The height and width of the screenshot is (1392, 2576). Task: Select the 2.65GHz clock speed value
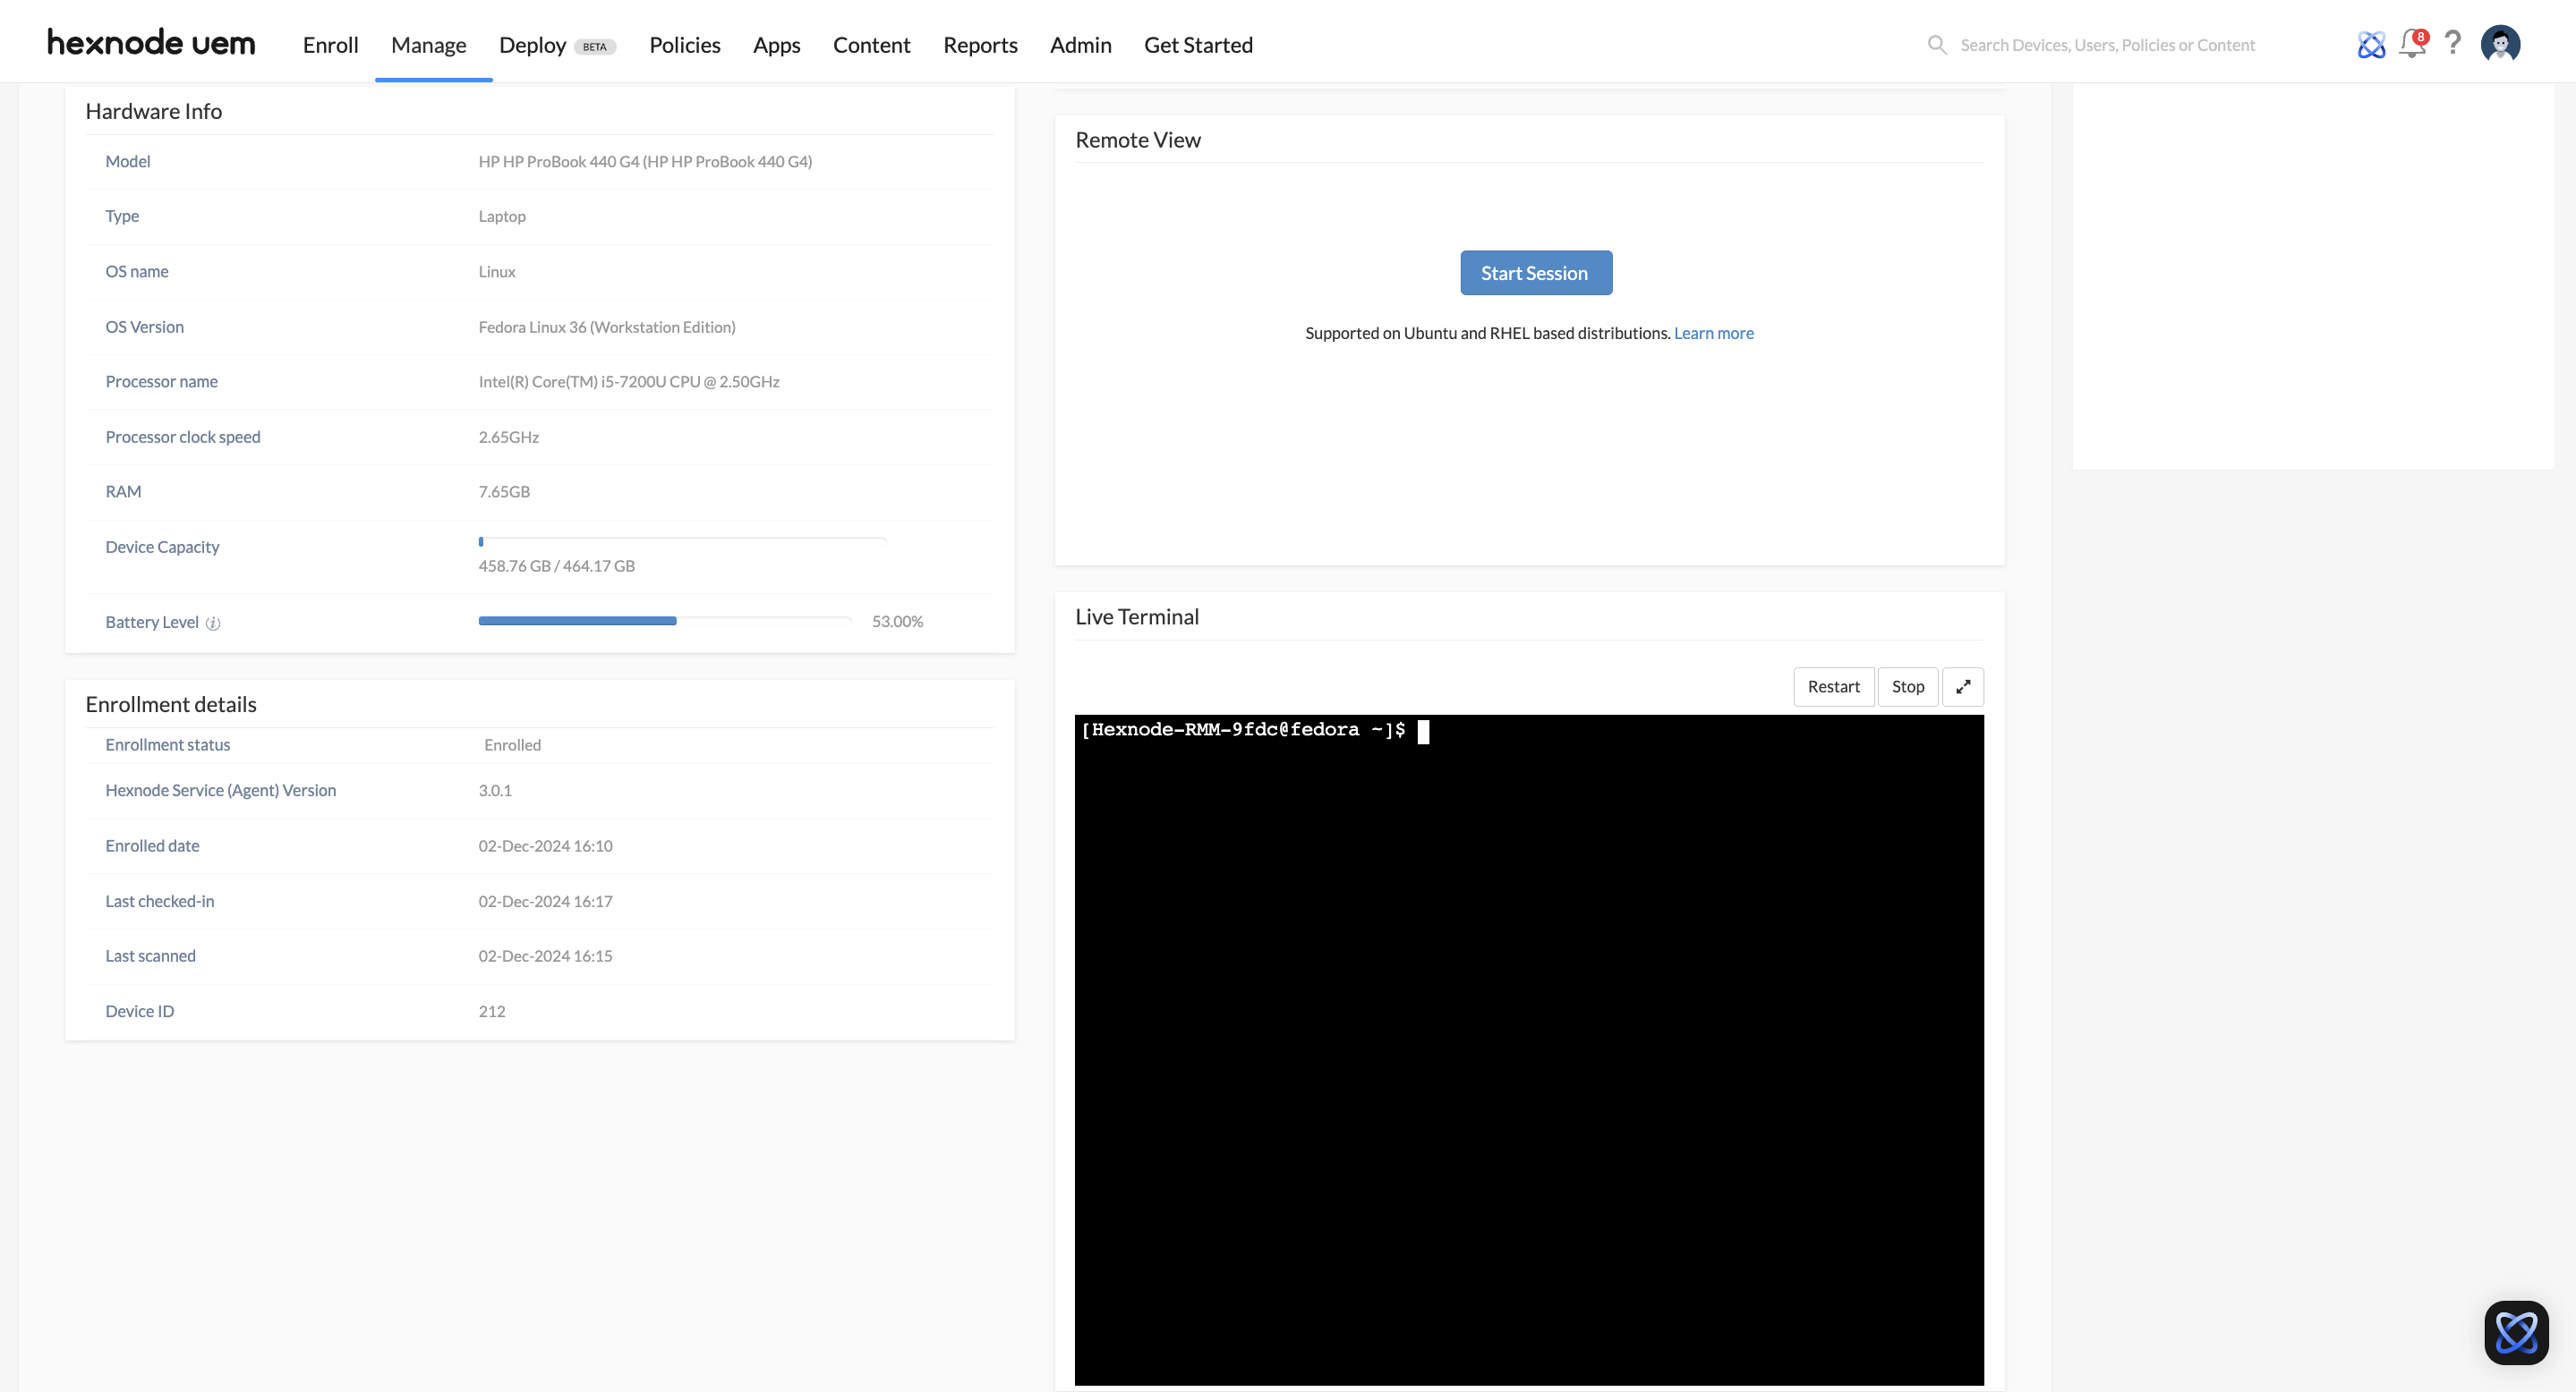(509, 437)
